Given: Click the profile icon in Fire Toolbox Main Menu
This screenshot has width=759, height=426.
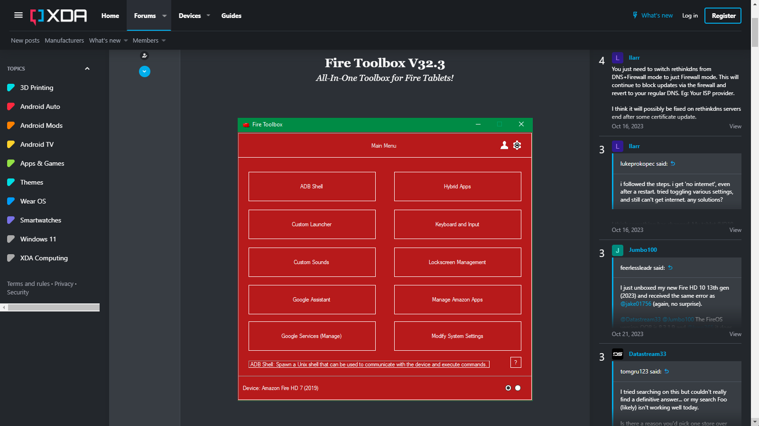Looking at the screenshot, I should (x=504, y=145).
